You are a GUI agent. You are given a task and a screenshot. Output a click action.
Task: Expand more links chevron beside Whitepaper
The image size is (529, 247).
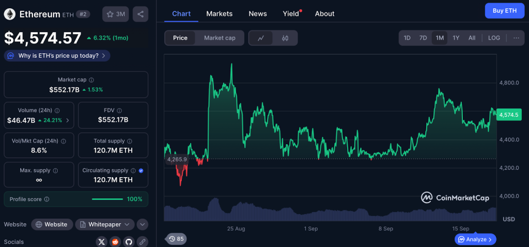click(x=142, y=224)
